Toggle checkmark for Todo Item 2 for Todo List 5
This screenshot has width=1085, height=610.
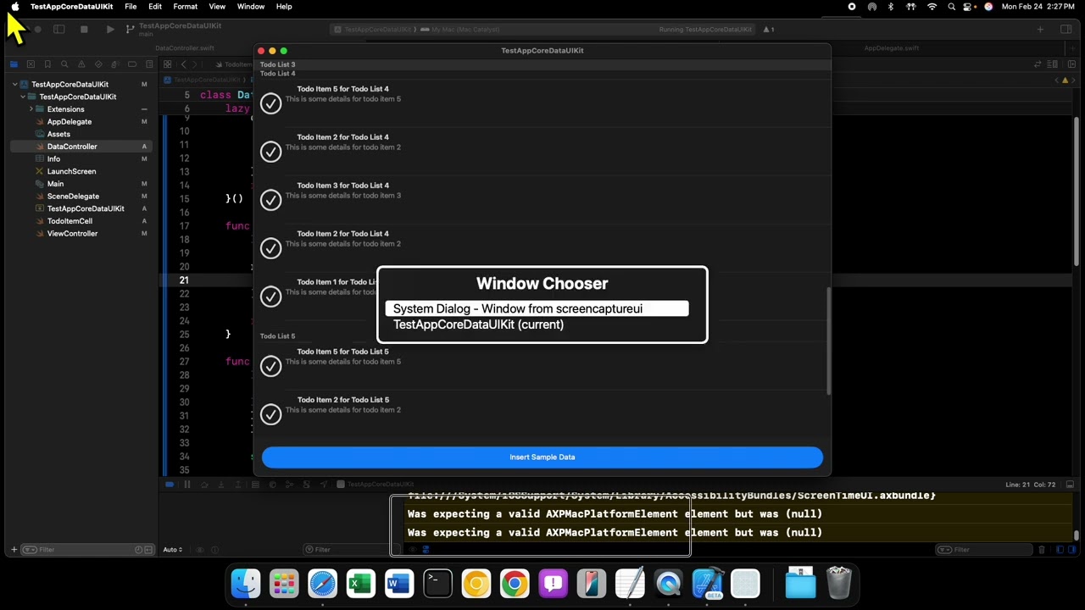point(270,414)
